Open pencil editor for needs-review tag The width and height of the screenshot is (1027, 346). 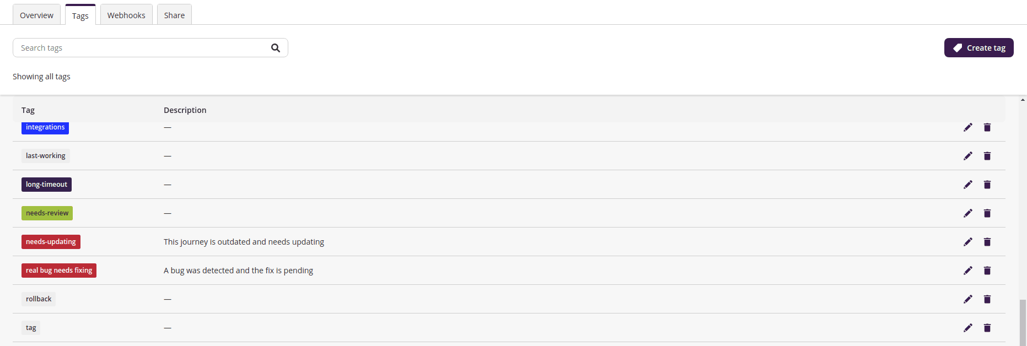point(968,213)
